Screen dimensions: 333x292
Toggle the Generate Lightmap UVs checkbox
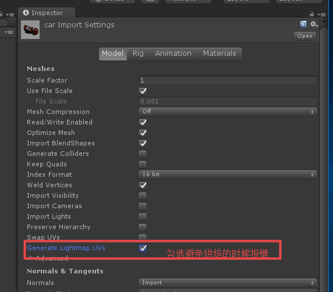point(143,248)
